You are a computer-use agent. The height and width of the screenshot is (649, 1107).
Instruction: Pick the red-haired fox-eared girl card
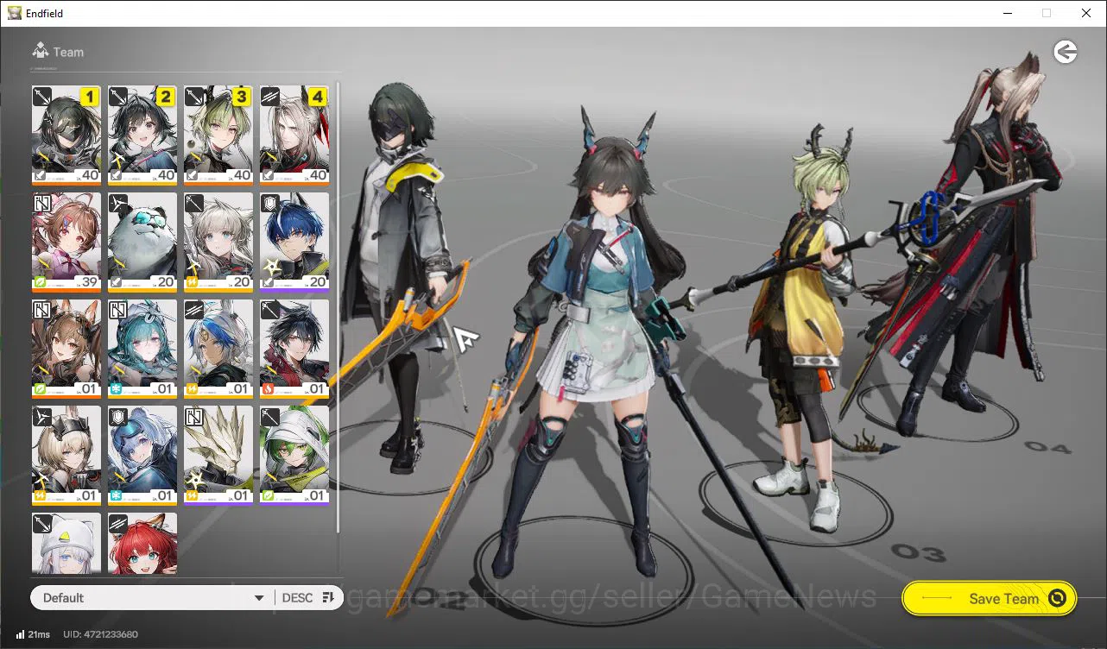142,544
